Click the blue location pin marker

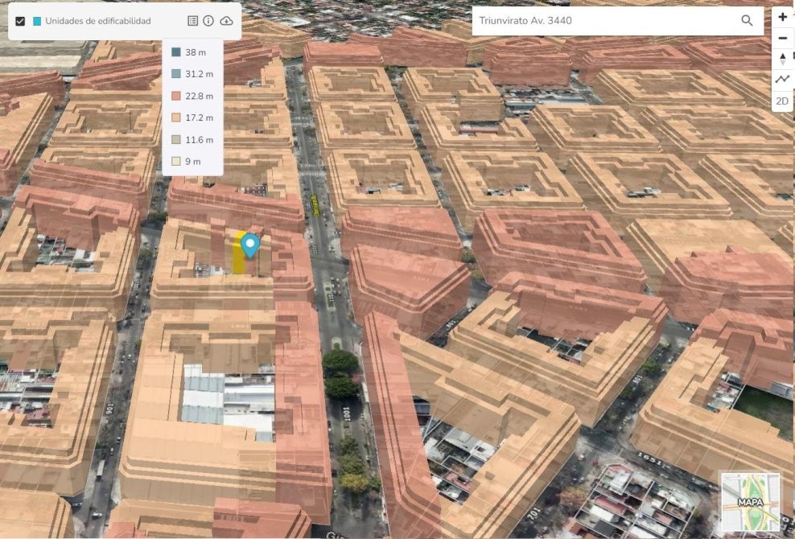point(251,244)
